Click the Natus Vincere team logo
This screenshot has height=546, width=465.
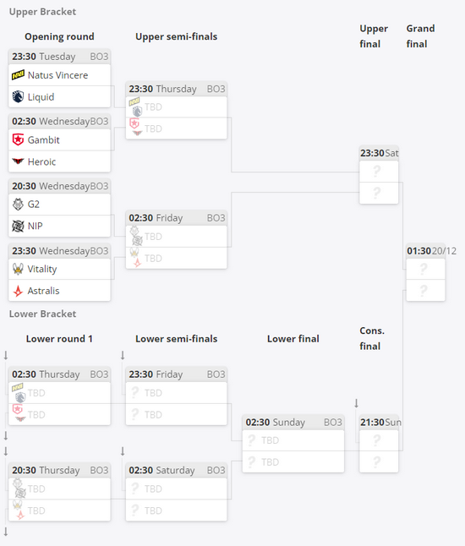coord(18,75)
